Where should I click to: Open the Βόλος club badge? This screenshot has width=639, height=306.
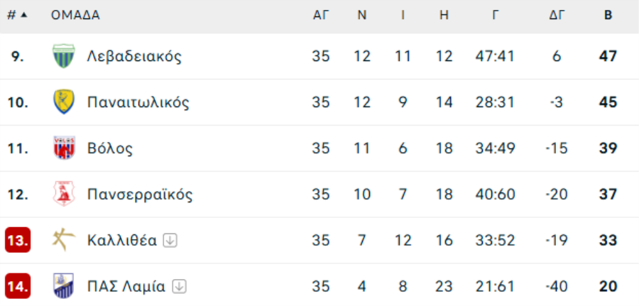(64, 148)
